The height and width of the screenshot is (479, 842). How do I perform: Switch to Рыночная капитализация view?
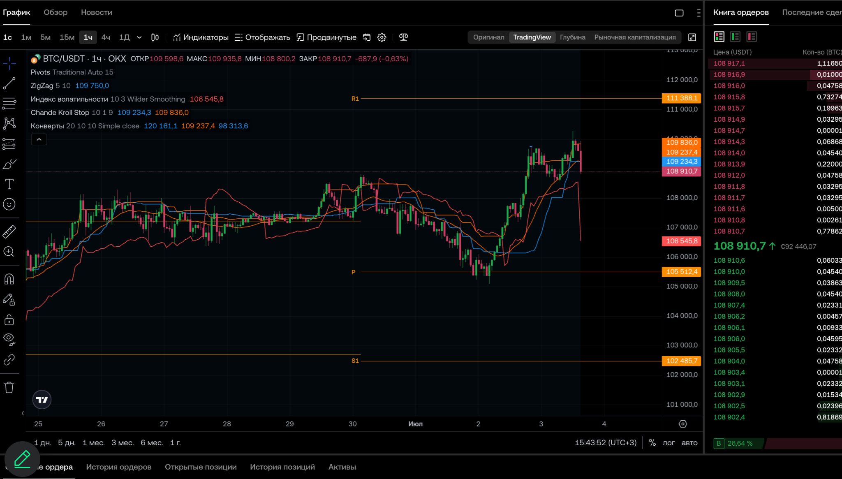click(x=635, y=37)
